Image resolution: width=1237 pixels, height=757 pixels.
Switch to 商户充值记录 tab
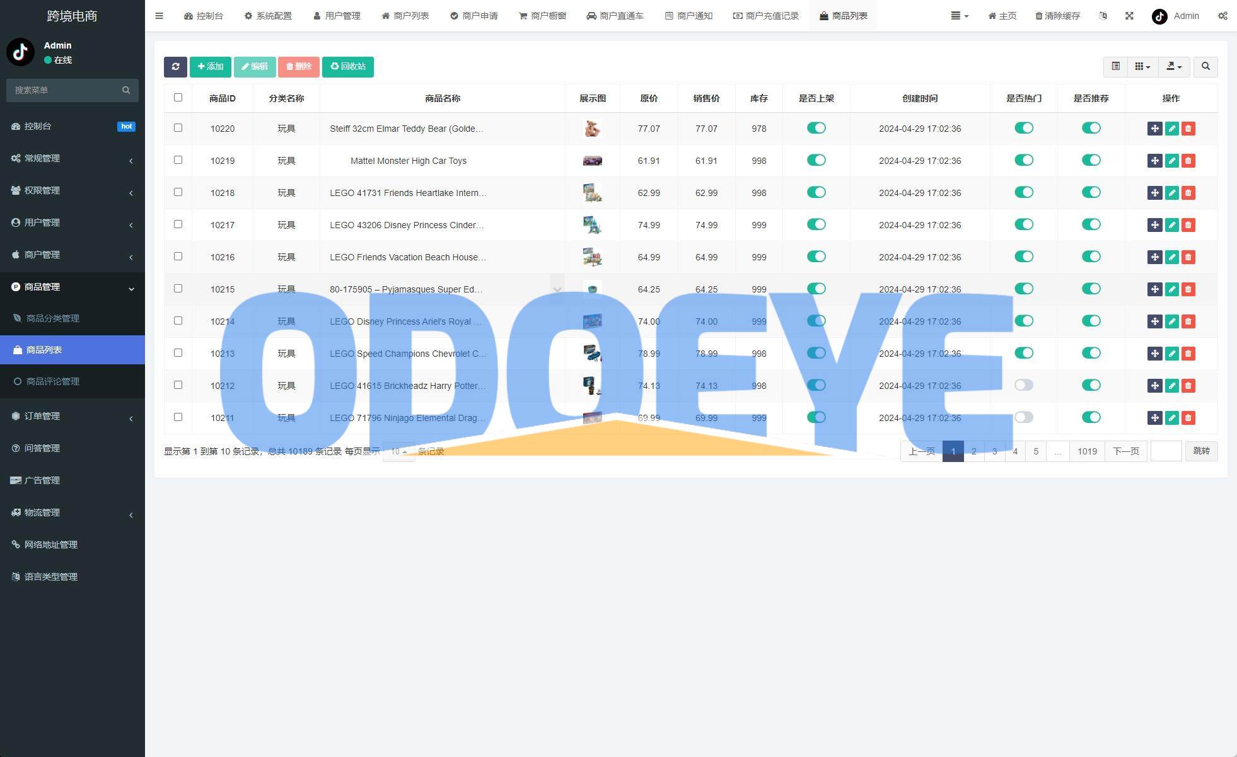[x=766, y=16]
